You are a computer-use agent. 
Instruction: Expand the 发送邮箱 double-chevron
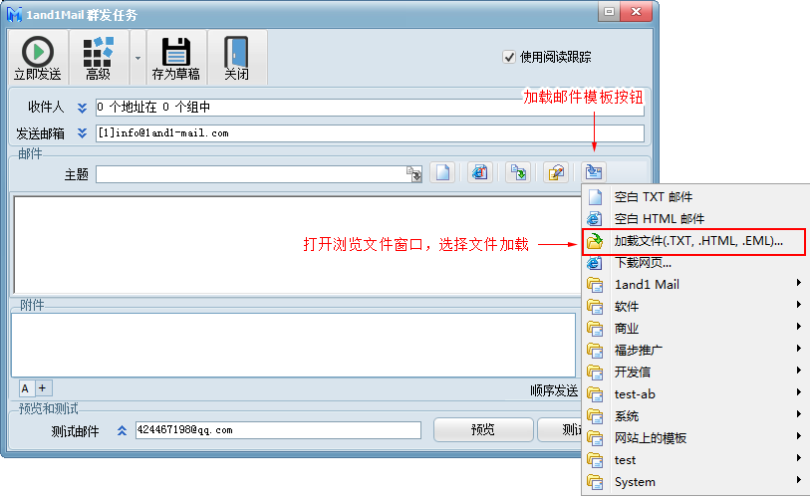pos(82,133)
